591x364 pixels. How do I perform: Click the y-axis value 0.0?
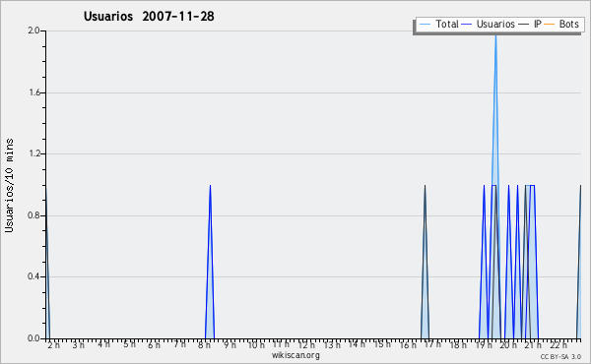click(x=33, y=338)
